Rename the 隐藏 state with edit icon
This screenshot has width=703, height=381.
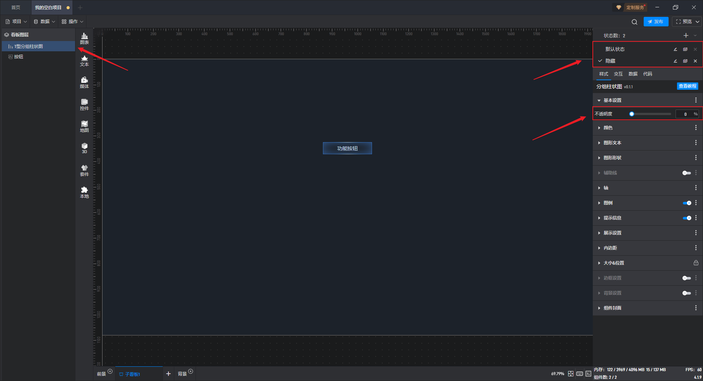[676, 61]
